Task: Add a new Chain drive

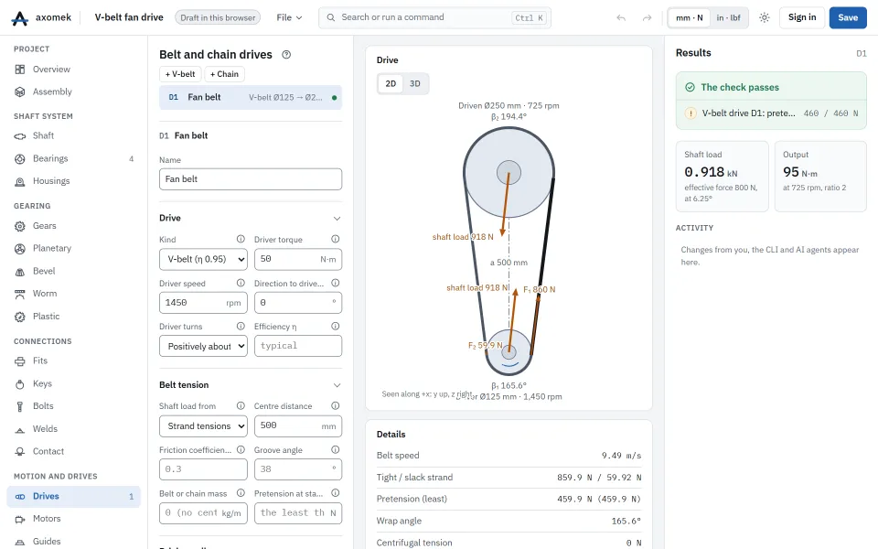Action: [225, 74]
